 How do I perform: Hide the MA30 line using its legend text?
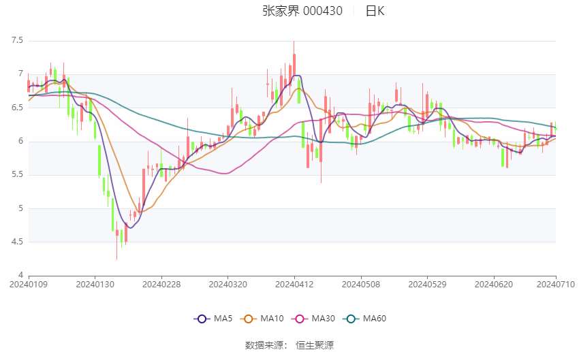[x=324, y=318]
